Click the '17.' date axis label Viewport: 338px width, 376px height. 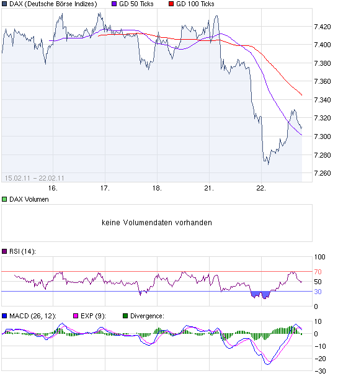point(105,188)
